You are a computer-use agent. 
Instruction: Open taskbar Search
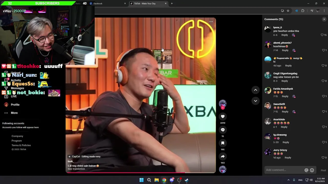149,180
